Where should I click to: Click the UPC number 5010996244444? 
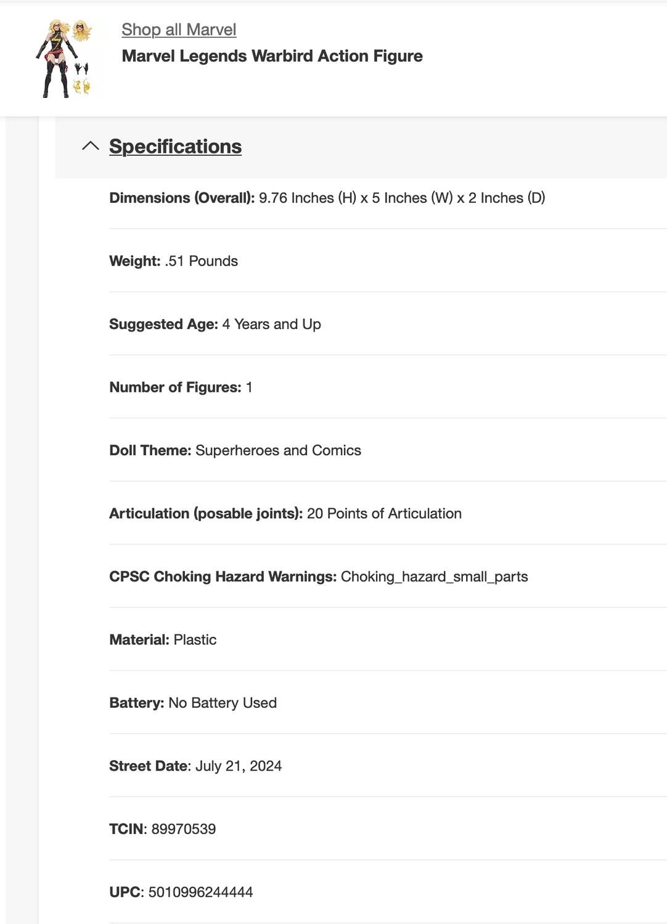pos(200,893)
